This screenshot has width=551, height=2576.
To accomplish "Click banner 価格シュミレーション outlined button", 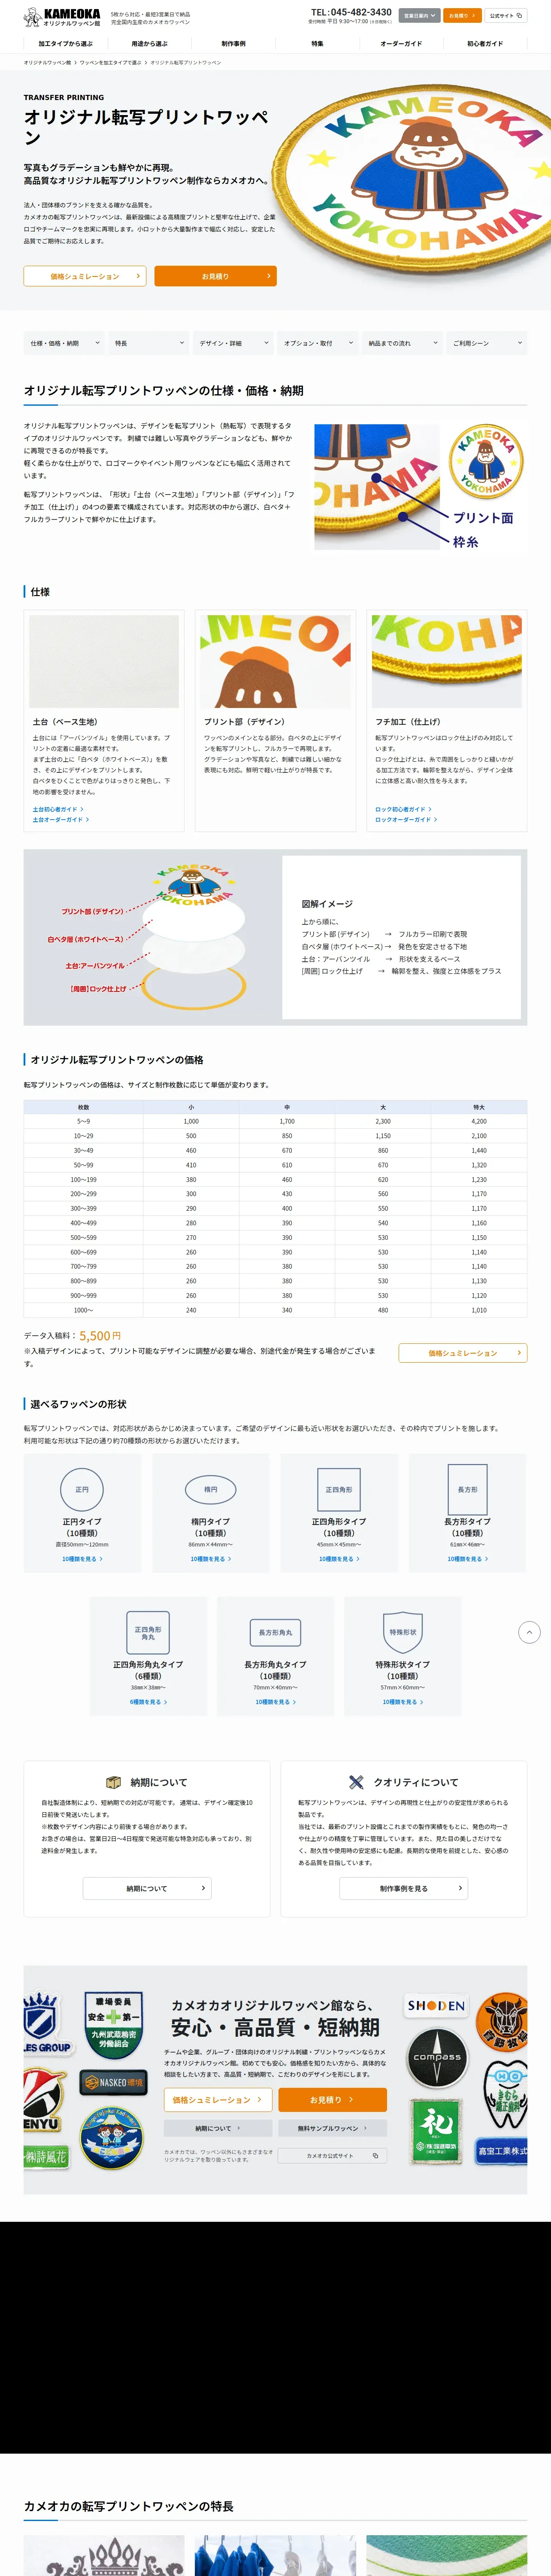I will (217, 2099).
